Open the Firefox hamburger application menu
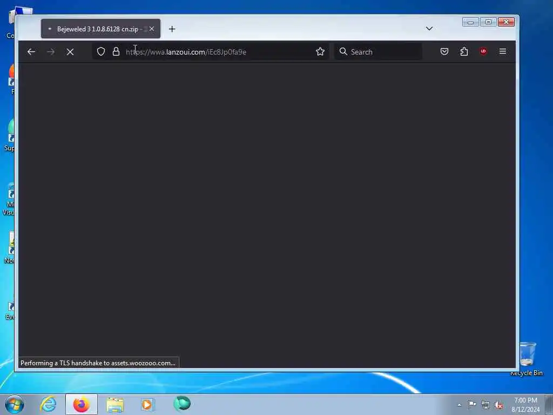The image size is (553, 415). point(503,51)
